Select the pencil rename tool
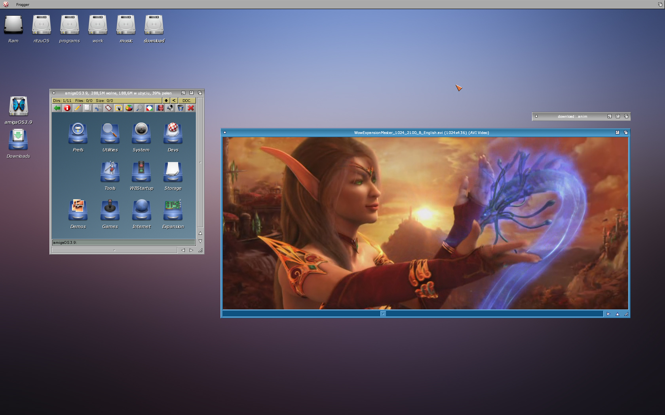Viewport: 665px width, 415px height. [x=78, y=108]
